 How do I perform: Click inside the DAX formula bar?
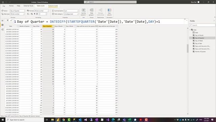coord(99,22)
